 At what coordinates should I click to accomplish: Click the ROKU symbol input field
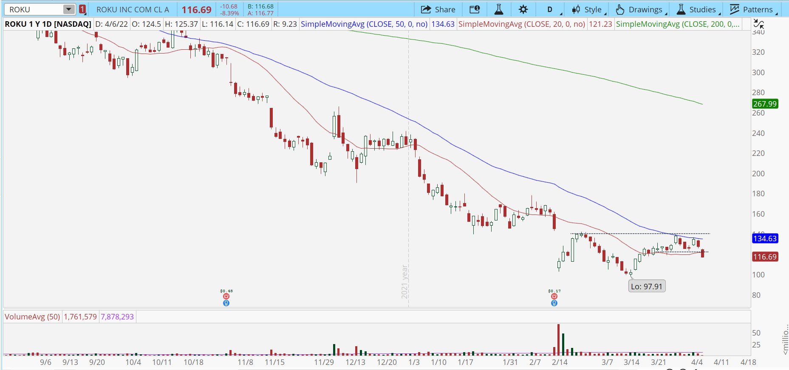pos(35,9)
